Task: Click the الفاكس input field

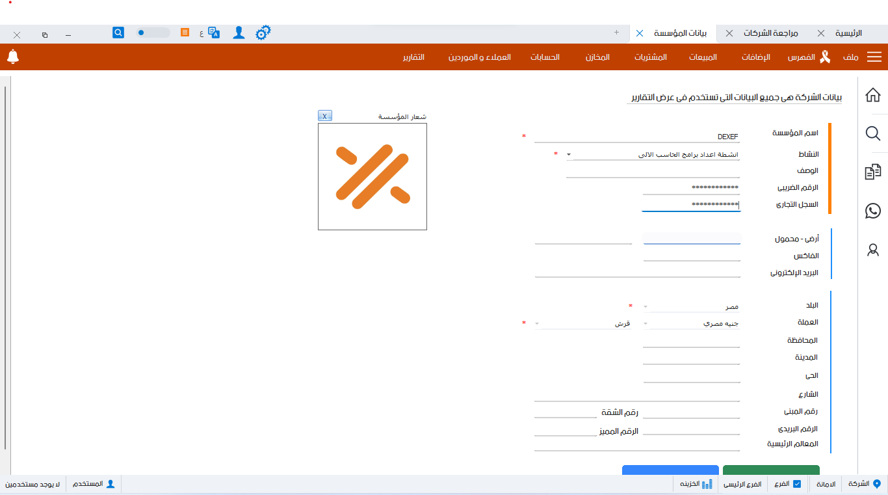Action: [x=692, y=255]
